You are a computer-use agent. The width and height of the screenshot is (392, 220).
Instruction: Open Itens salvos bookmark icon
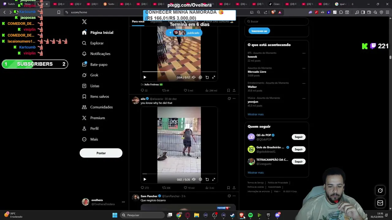coord(84,97)
